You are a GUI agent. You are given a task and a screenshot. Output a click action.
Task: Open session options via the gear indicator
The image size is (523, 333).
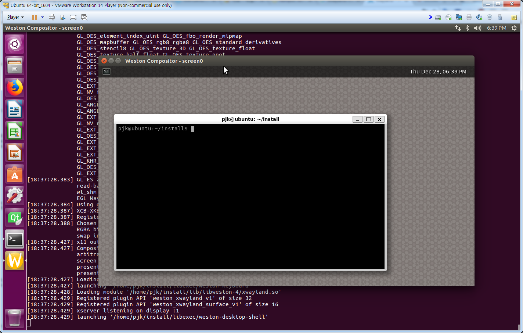(513, 28)
